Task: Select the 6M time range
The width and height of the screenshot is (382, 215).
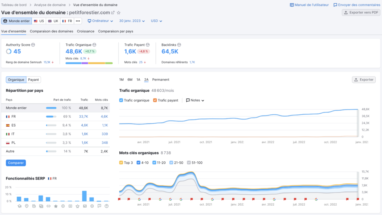Action: tap(130, 79)
